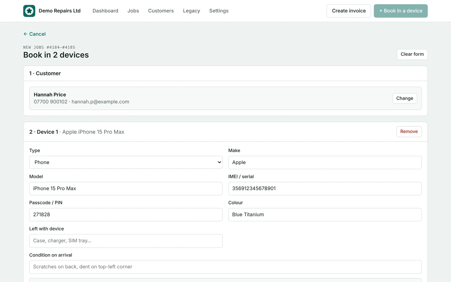Click the Book in 2 devices heading
The image size is (451, 282).
point(56,55)
